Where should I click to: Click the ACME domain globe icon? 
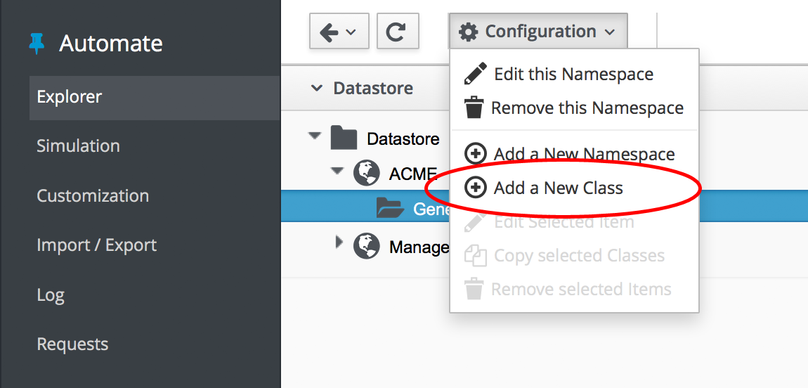pyautogui.click(x=367, y=173)
